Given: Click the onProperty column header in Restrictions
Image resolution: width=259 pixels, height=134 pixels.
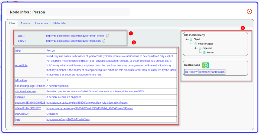Looking at the screenshot, I should pyautogui.click(x=191, y=72).
